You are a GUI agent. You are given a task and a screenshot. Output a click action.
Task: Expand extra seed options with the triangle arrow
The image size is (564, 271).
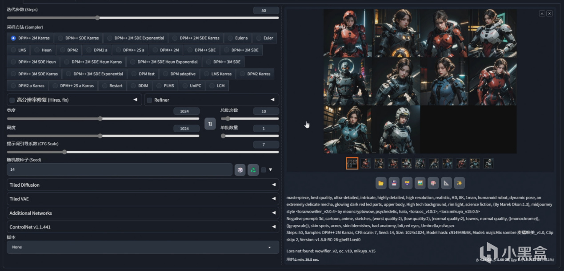[270, 170]
